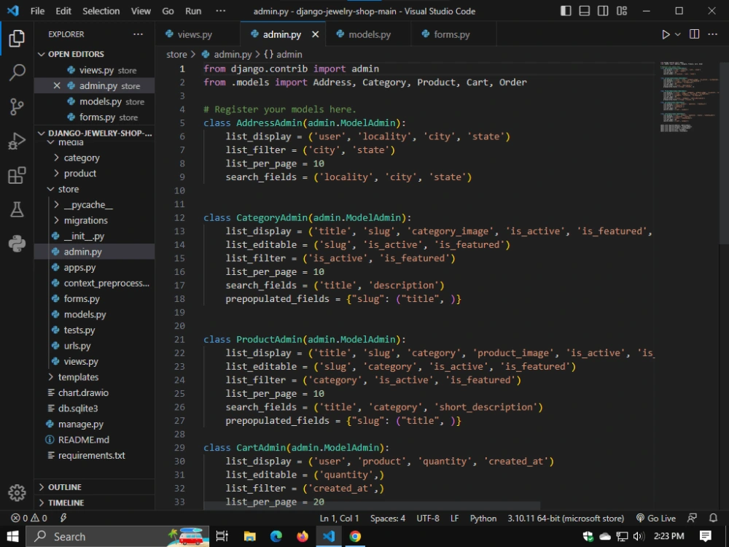Open the Source Control view
The image size is (729, 547).
(16, 106)
